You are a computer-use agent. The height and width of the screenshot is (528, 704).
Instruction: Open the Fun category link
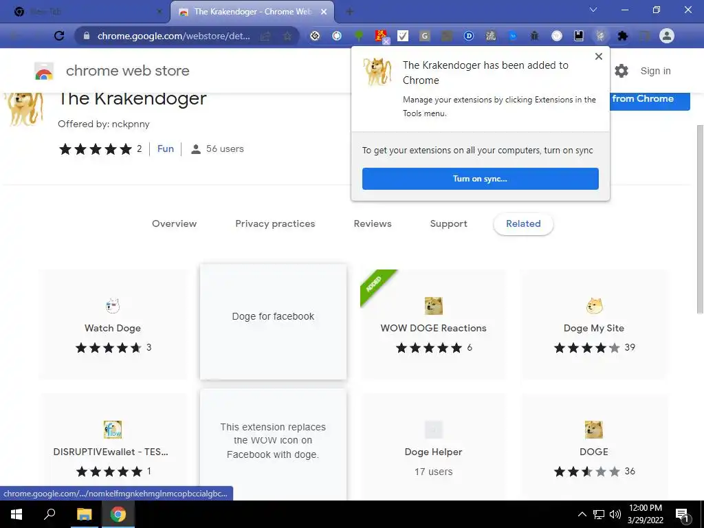click(x=166, y=148)
